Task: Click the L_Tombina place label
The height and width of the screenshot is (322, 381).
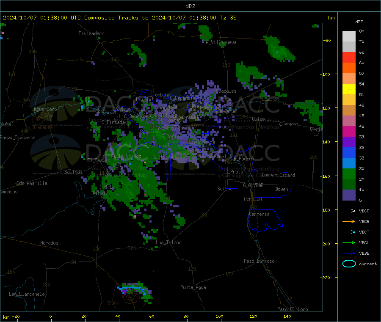Action: [x=159, y=95]
